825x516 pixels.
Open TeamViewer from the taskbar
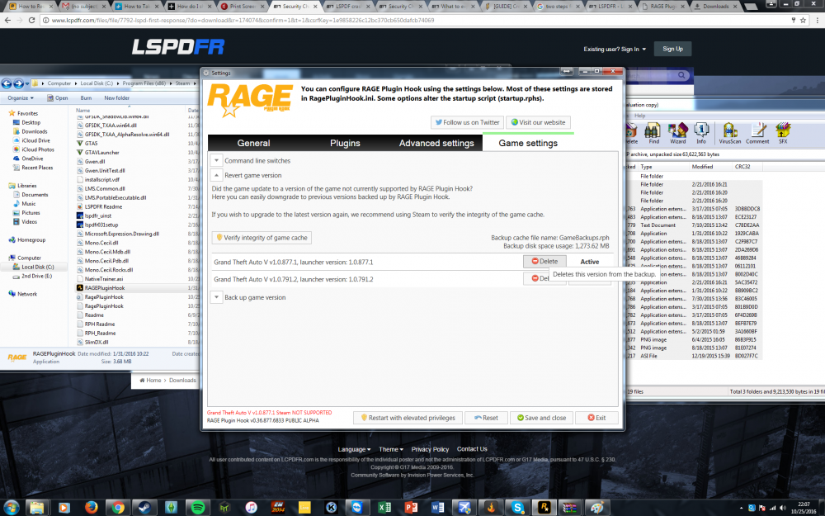pos(357,507)
